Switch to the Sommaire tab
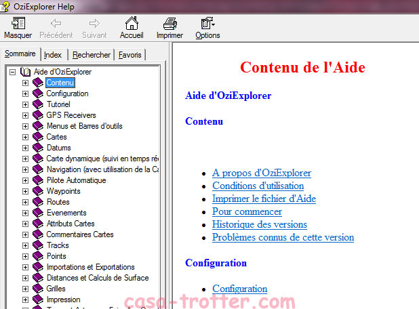419x309 pixels. tap(20, 54)
